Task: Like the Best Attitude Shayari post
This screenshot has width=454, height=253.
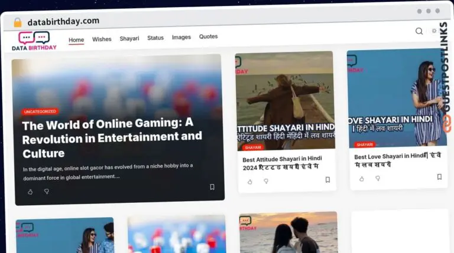Action: [x=249, y=182]
